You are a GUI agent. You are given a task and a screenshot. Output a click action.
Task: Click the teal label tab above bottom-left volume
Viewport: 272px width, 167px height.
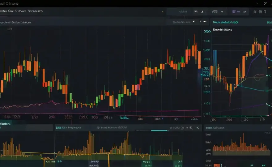5,124
